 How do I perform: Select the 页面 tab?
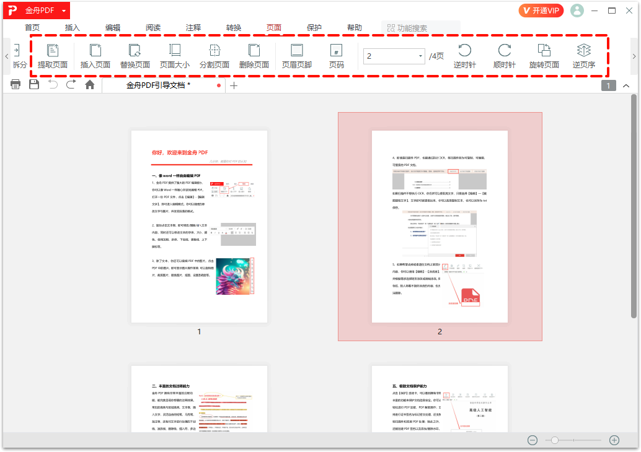273,27
